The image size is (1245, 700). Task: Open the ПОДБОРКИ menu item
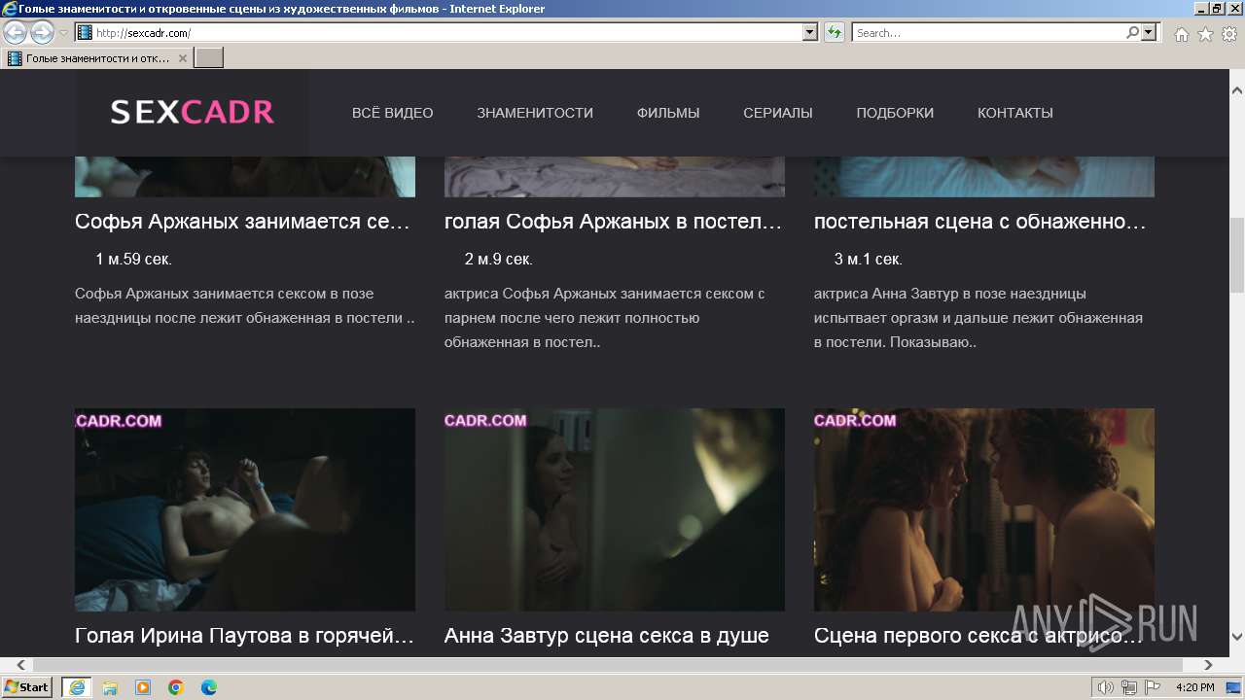[895, 113]
